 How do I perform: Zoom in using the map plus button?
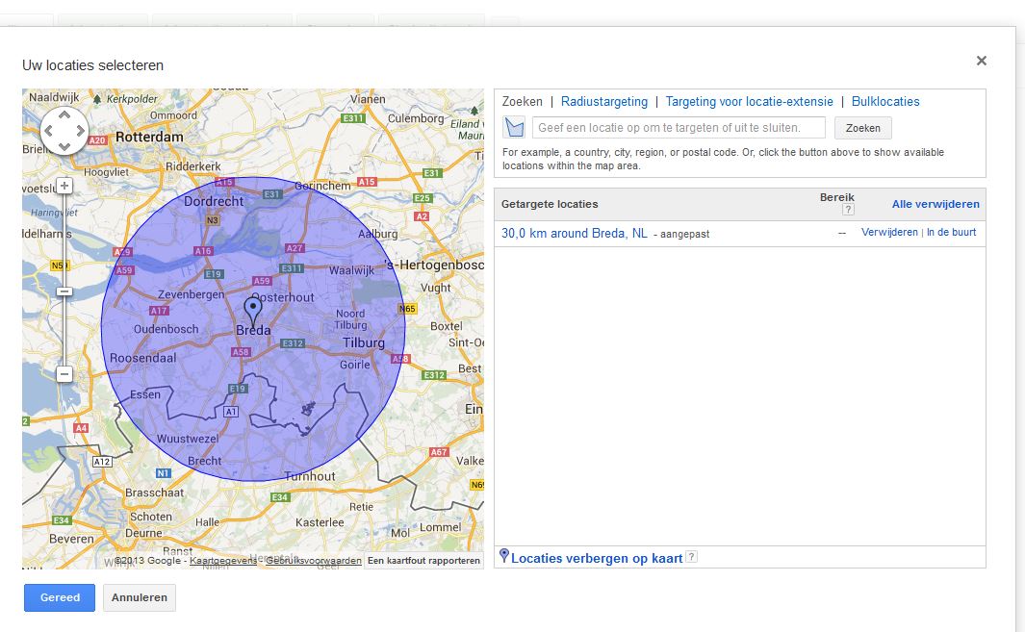(x=64, y=186)
